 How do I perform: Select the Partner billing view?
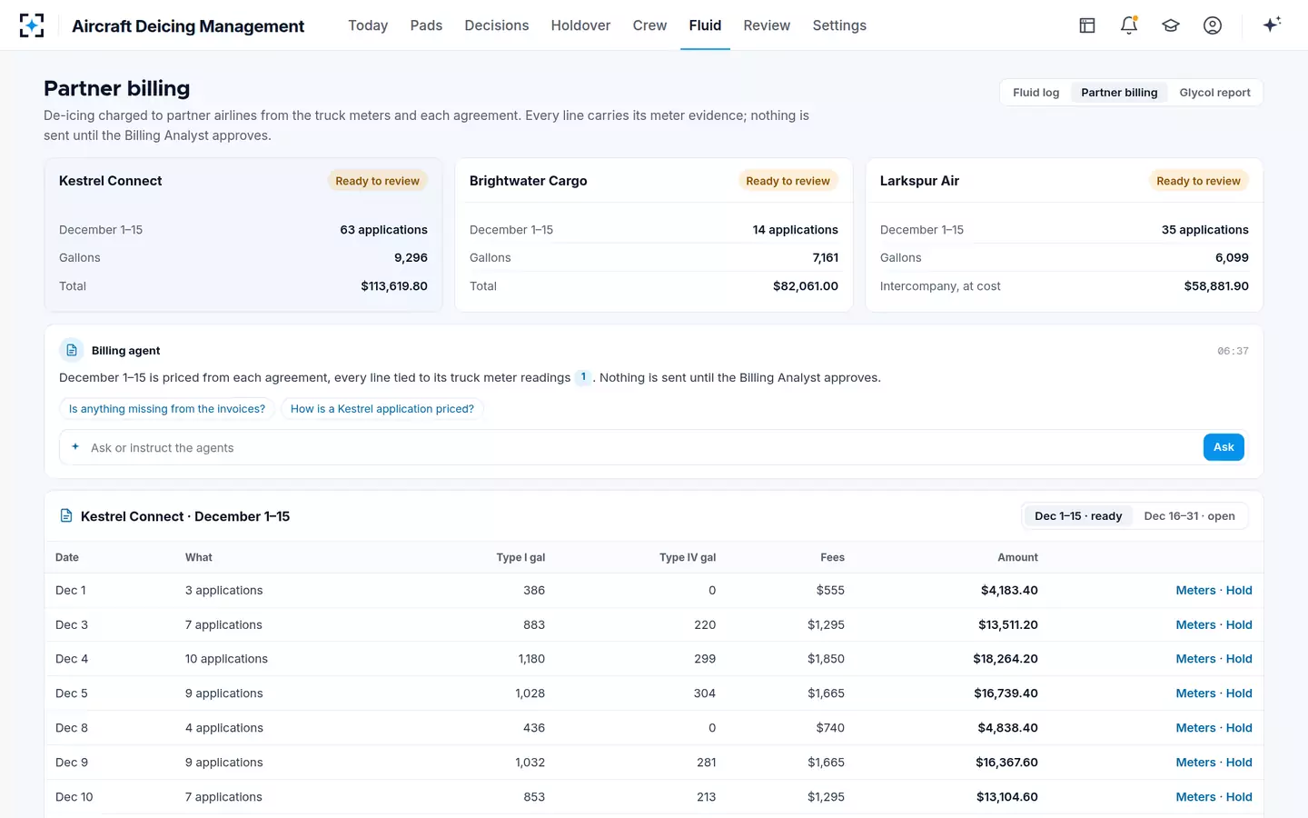[x=1119, y=93]
